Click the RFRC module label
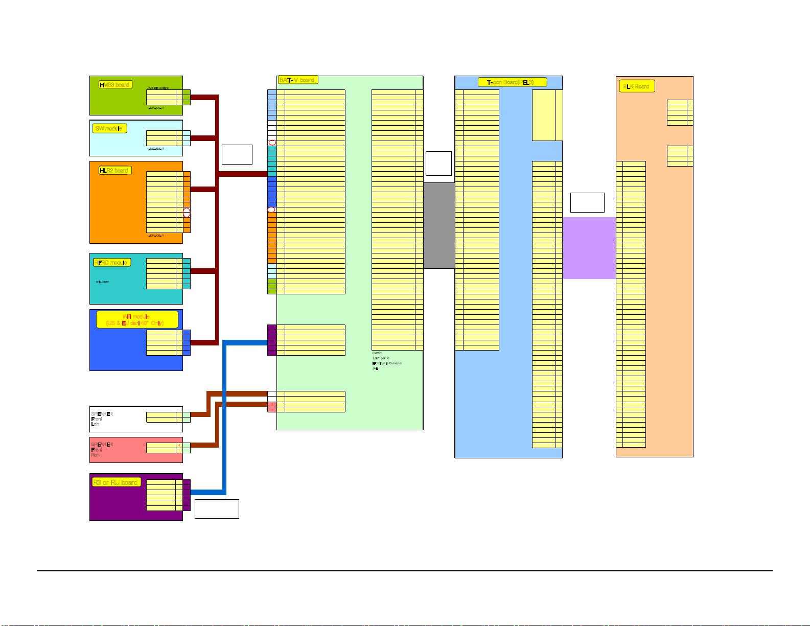This screenshot has width=810, height=626. pyautogui.click(x=112, y=263)
